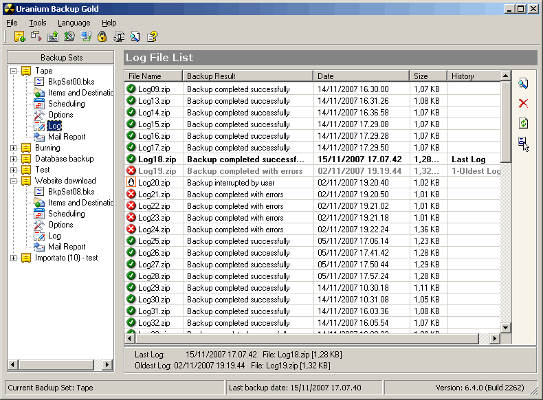Viewport: 543px width, 400px height.
Task: Click the green check icon beside Log18.zip
Action: click(131, 159)
